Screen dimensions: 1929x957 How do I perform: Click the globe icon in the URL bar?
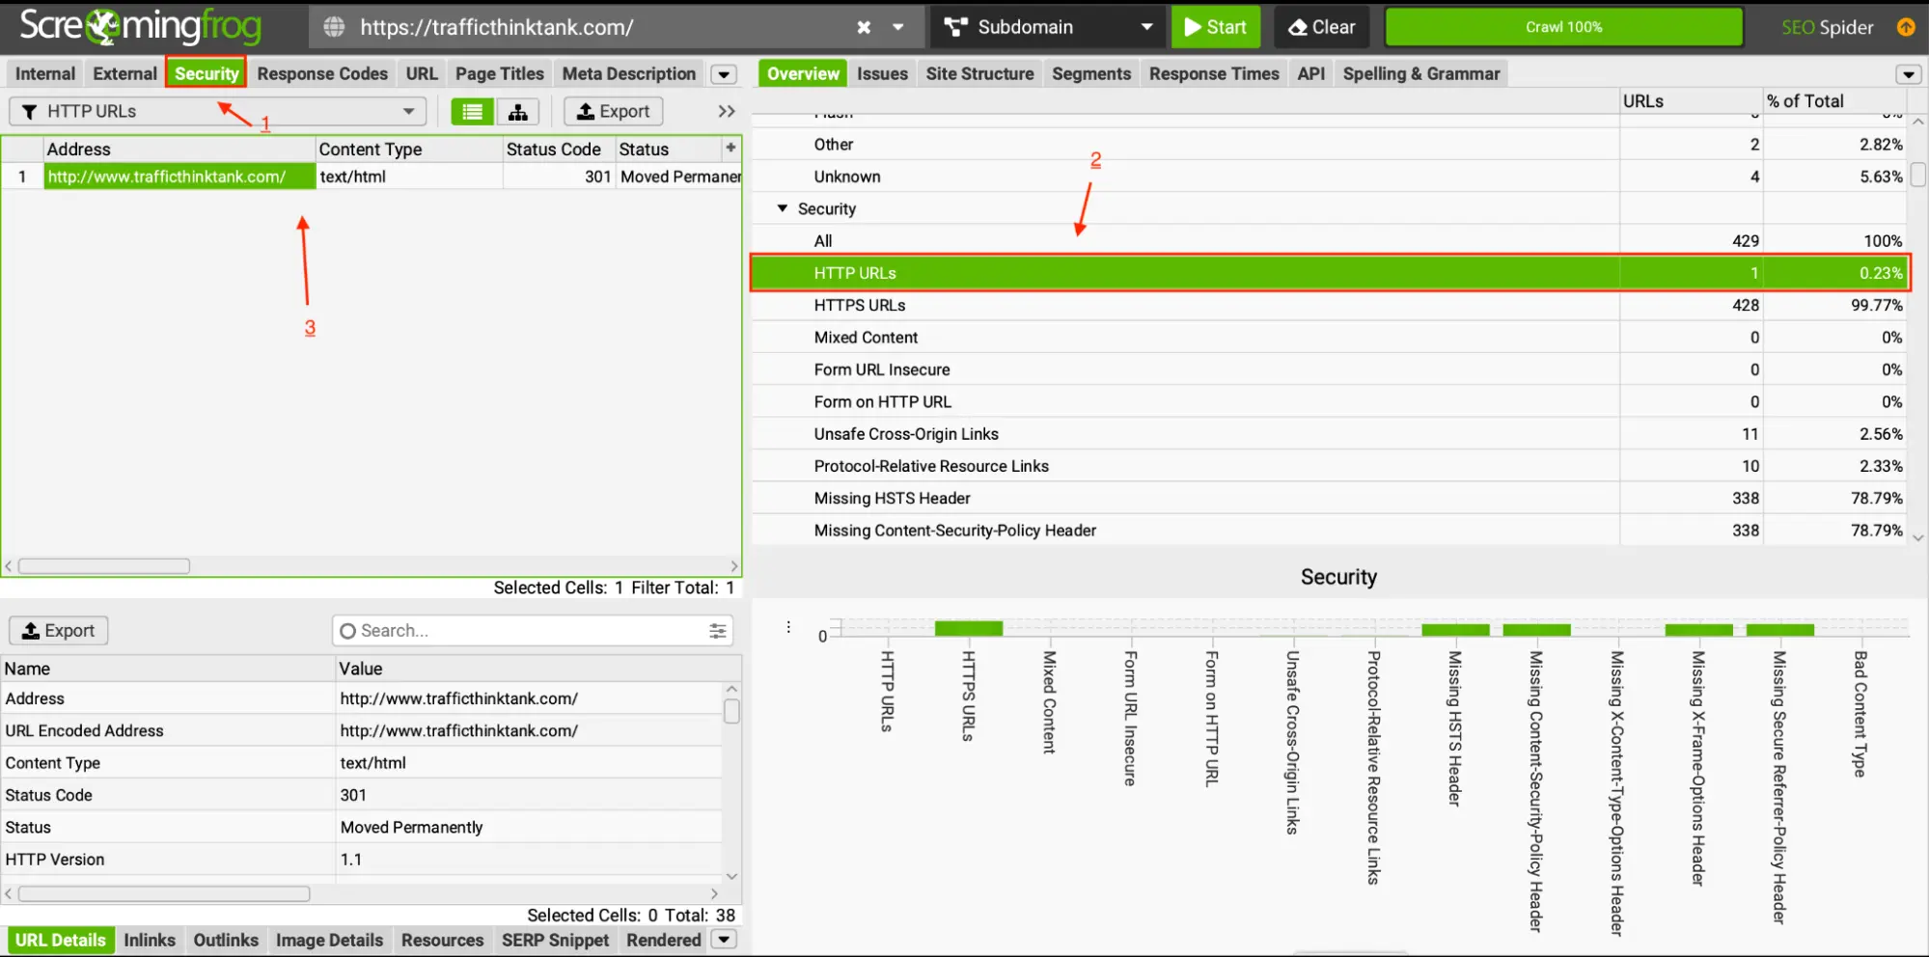334,27
